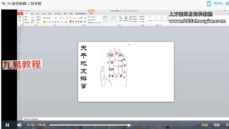
Task: Mute the video with the speaker icon
Action: coord(19,125)
